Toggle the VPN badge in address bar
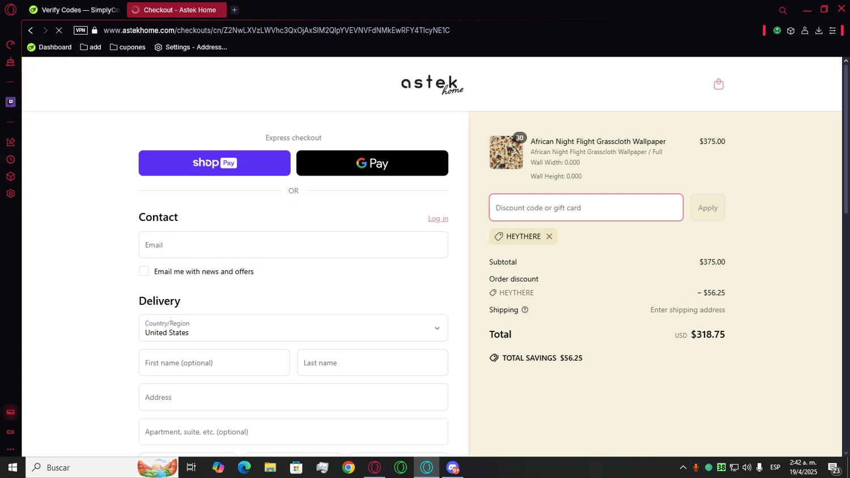This screenshot has width=850, height=478. 80,31
